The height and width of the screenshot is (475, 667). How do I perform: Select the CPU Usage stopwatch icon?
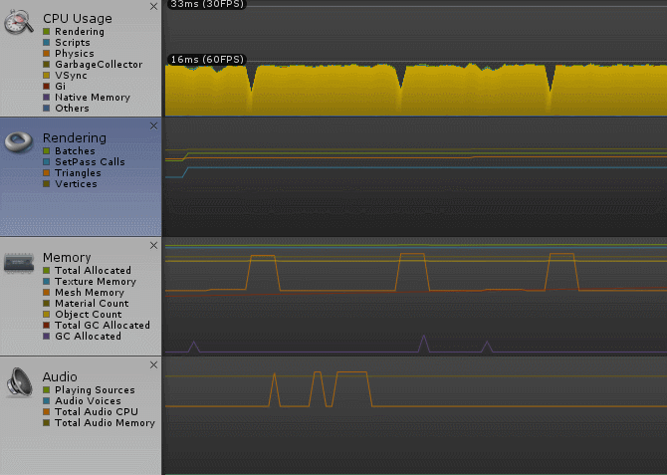[19, 21]
